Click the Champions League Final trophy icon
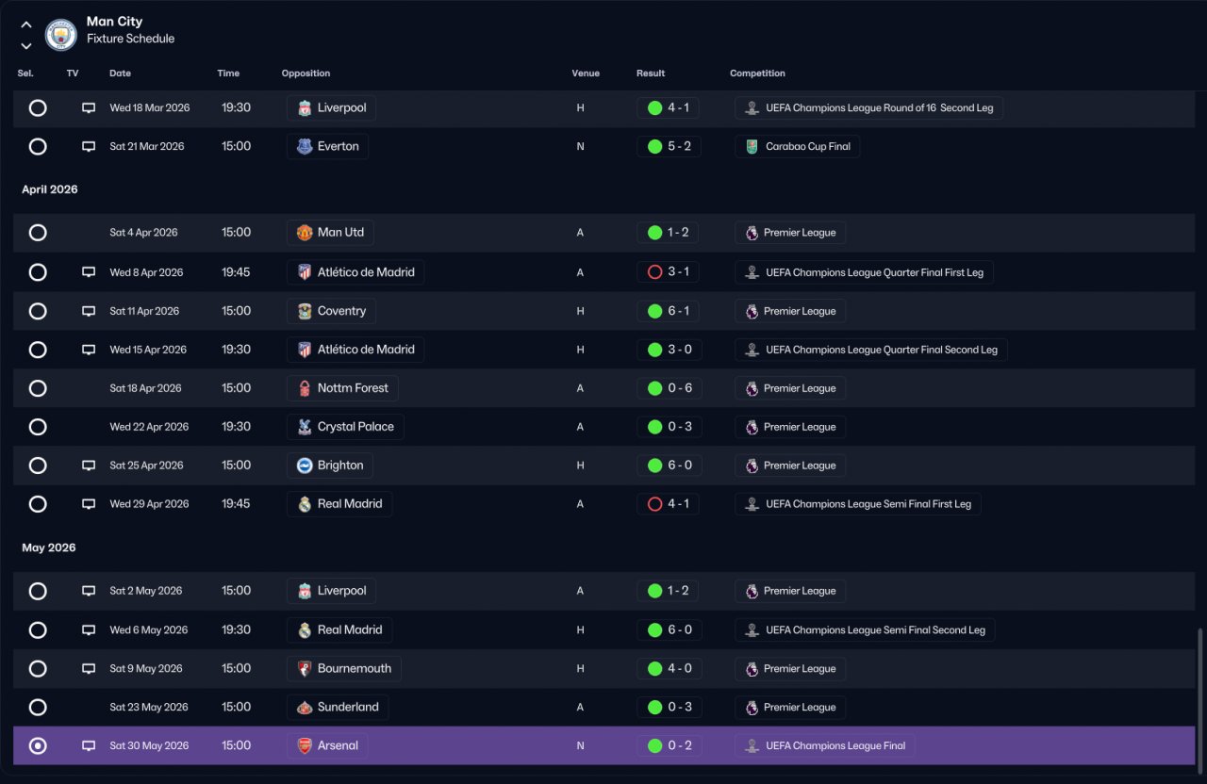The height and width of the screenshot is (784, 1207). [x=752, y=746]
